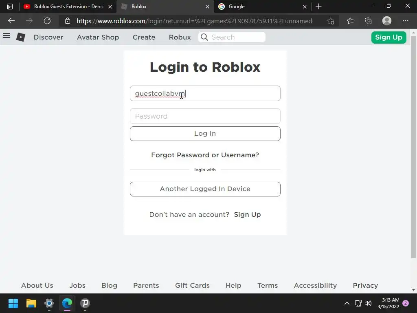The width and height of the screenshot is (417, 313).
Task: Reload the page with the refresh icon
Action: (x=47, y=21)
